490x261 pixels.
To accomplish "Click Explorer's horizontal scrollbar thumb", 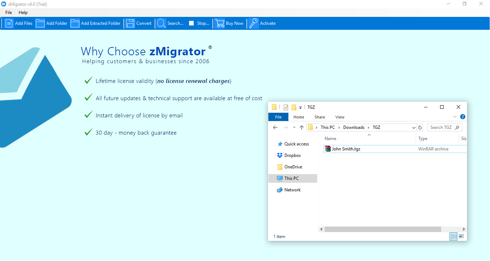I will pos(383,229).
